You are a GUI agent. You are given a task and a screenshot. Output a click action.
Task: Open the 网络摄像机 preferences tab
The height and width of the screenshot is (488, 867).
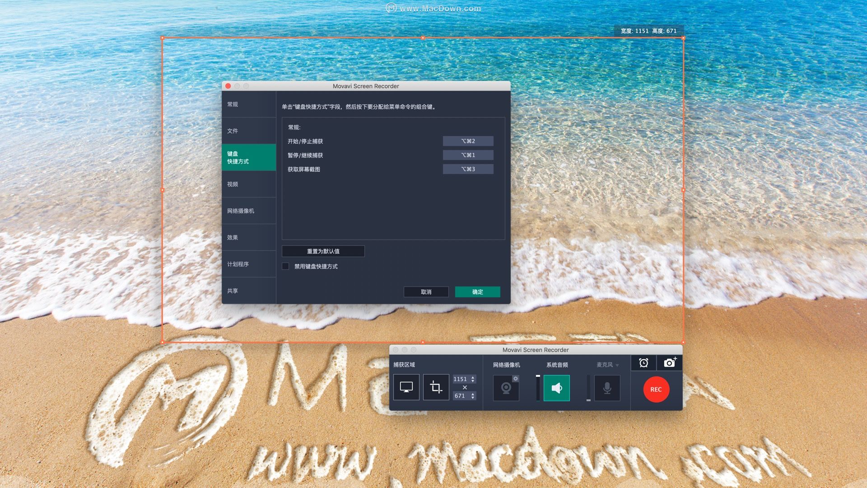pyautogui.click(x=249, y=211)
